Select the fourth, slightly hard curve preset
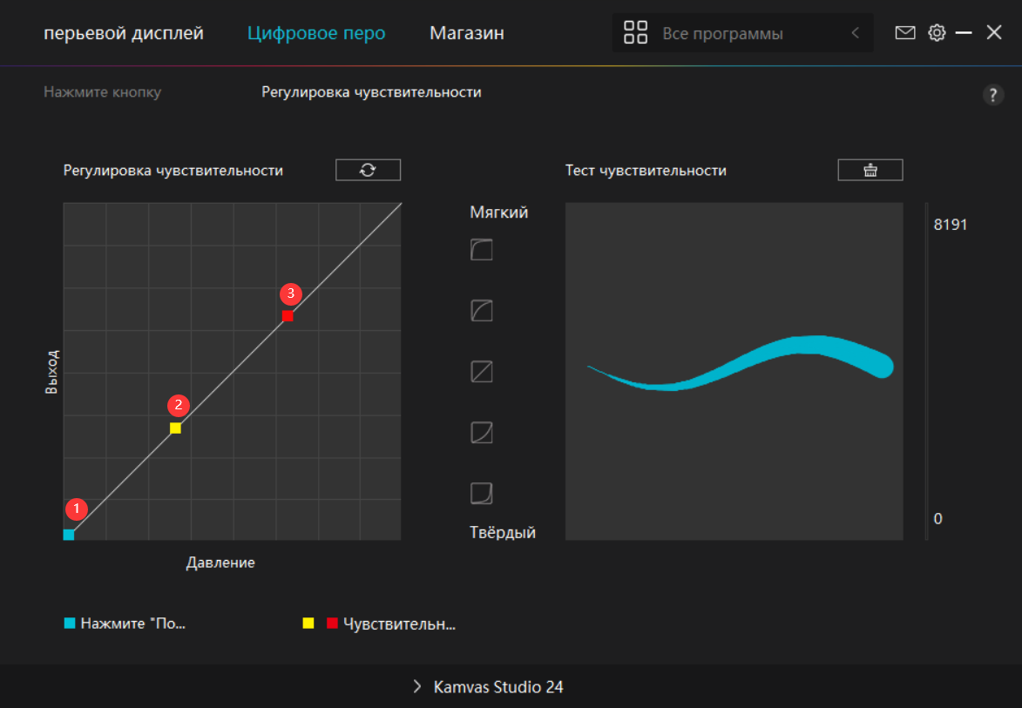This screenshot has height=708, width=1022. click(482, 433)
